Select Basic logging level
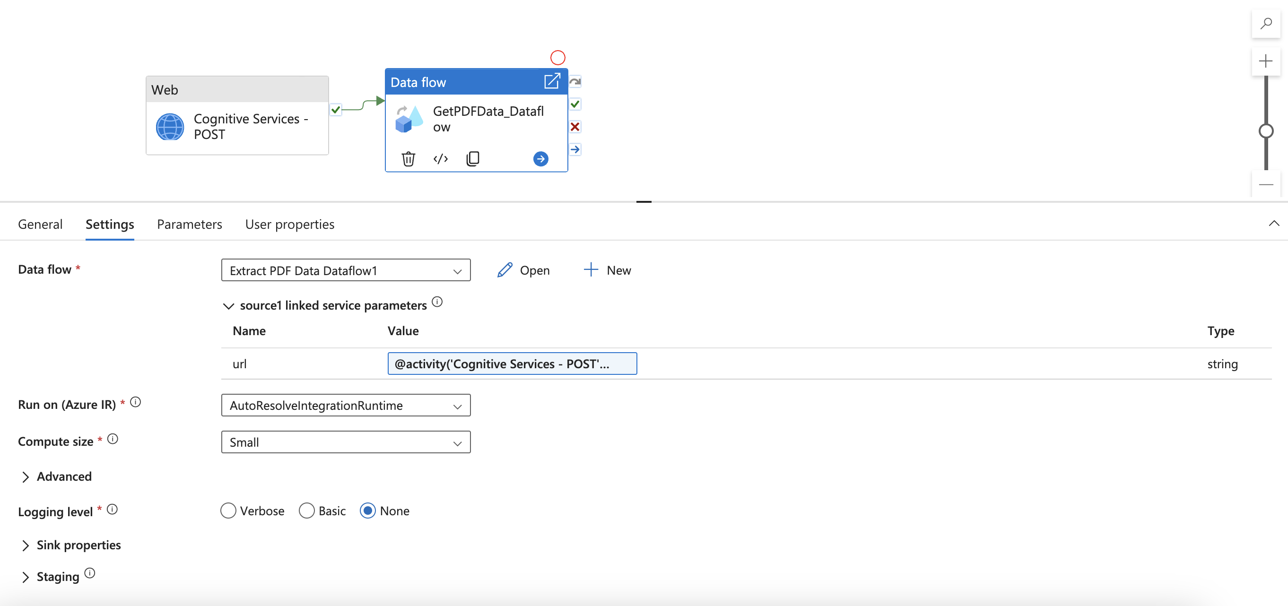Viewport: 1288px width, 606px height. tap(306, 511)
